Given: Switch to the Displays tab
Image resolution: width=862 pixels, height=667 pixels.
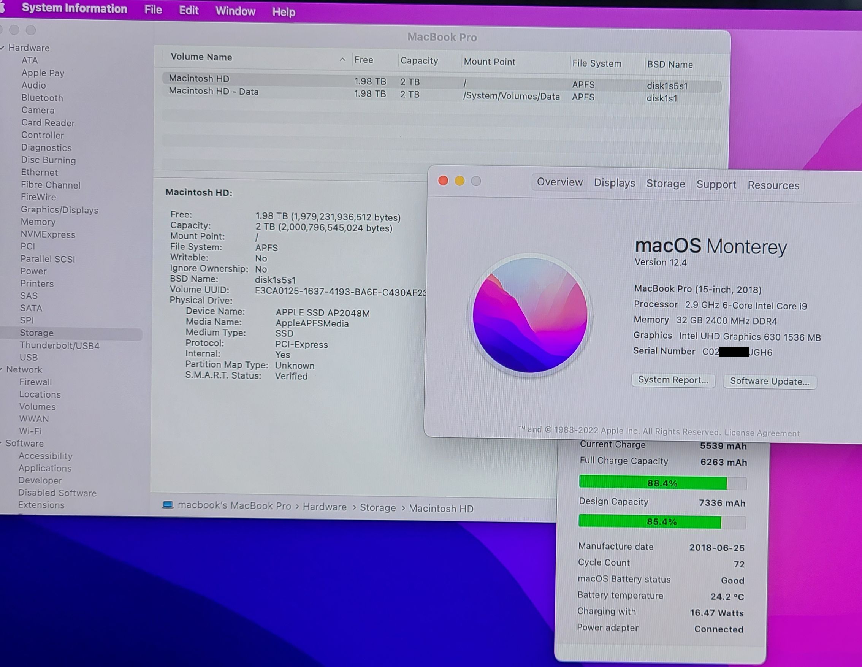Looking at the screenshot, I should pyautogui.click(x=614, y=183).
